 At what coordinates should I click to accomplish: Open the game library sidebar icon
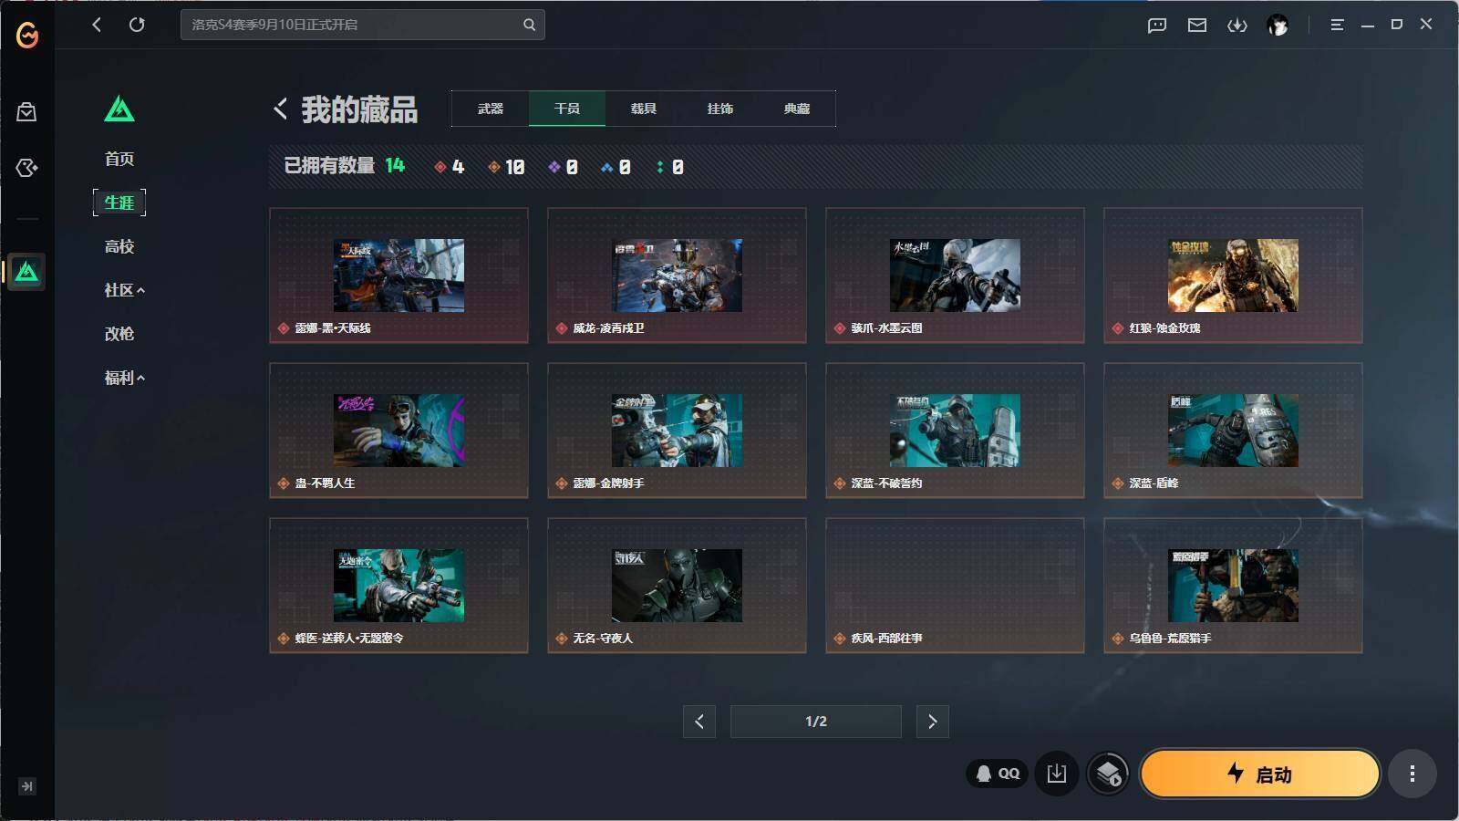(26, 168)
